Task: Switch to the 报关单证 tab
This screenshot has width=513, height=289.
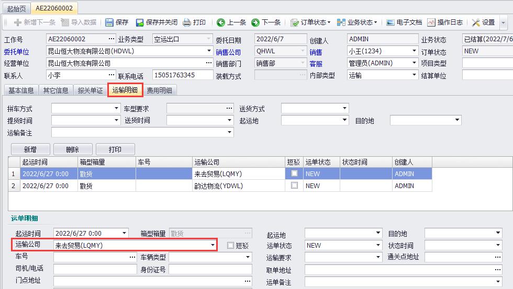Action: [90, 90]
